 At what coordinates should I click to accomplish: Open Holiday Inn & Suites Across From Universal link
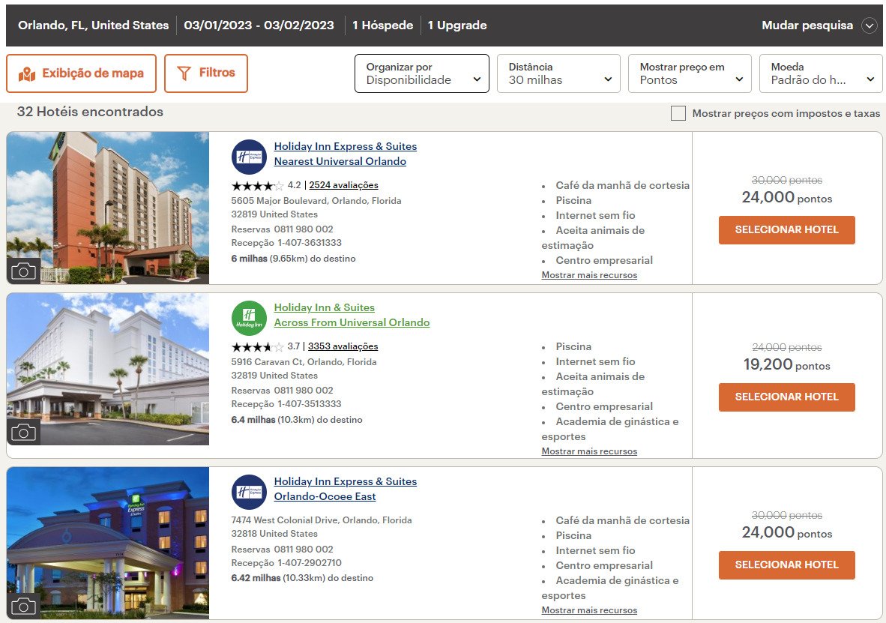coord(352,315)
